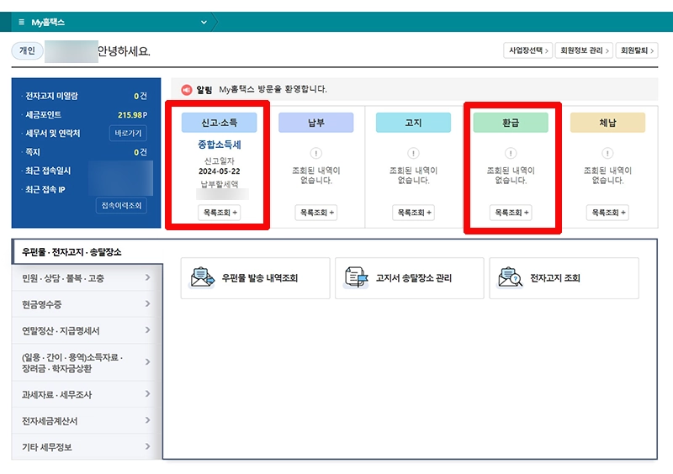Click the 최근 접속일시 label
The image size is (673, 474).
coord(48,171)
